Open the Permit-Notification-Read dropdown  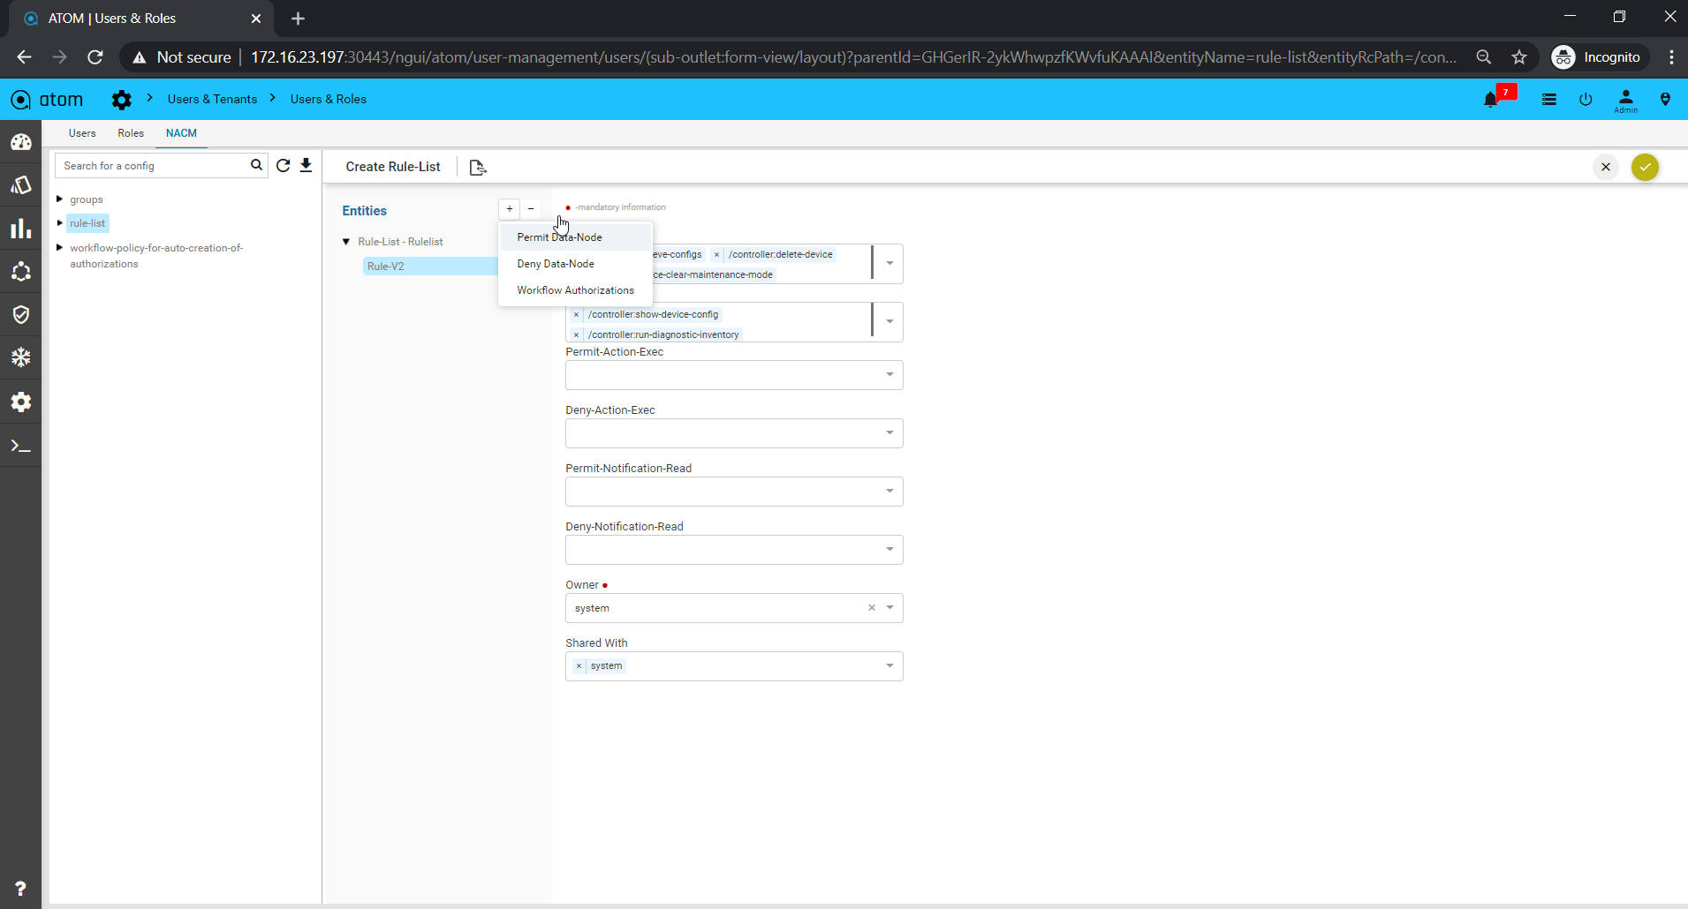tap(734, 492)
